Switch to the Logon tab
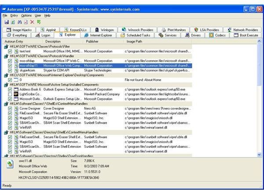The width and height of the screenshot is (264, 191). [x=43, y=35]
